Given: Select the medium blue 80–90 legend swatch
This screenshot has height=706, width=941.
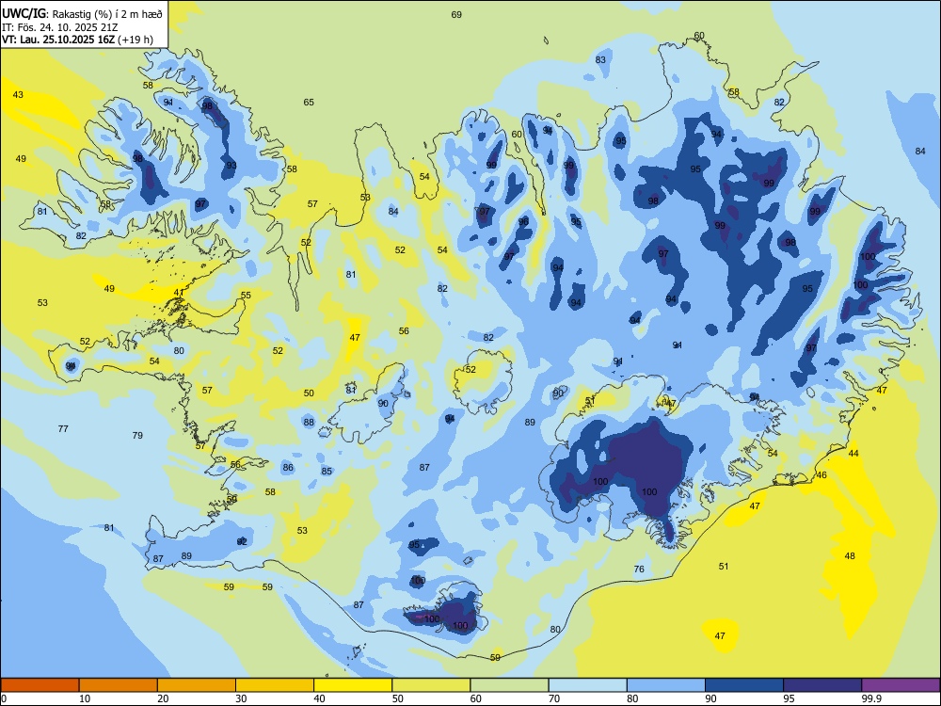Looking at the screenshot, I should pyautogui.click(x=666, y=685).
